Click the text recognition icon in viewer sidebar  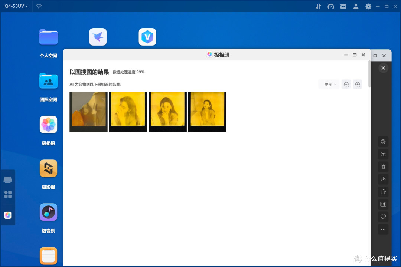(383, 154)
